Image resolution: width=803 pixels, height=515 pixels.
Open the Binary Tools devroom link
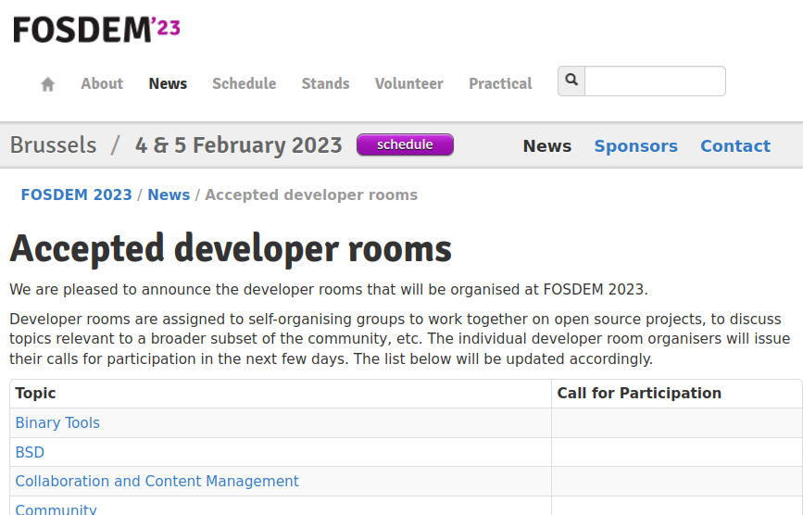(57, 423)
